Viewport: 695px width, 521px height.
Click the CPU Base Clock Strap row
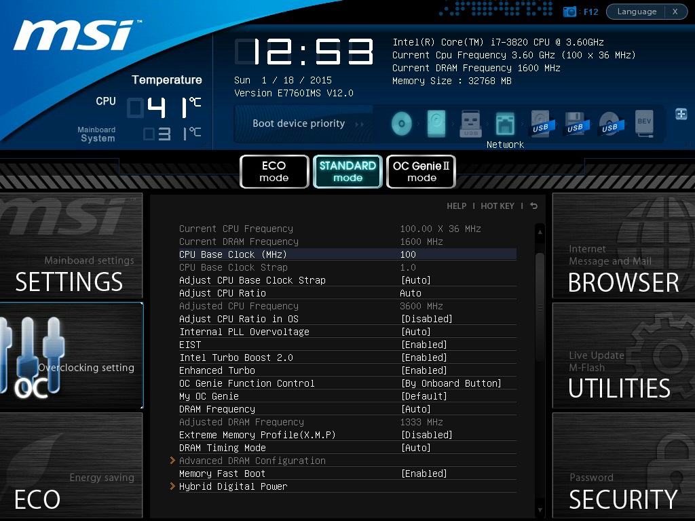(x=347, y=267)
